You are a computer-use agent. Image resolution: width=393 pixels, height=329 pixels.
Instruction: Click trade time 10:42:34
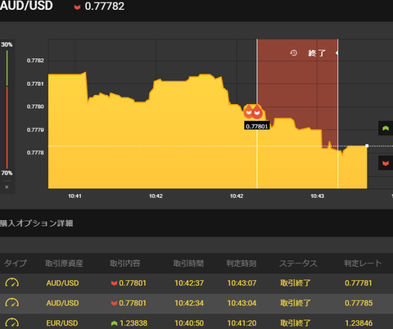pos(189,303)
